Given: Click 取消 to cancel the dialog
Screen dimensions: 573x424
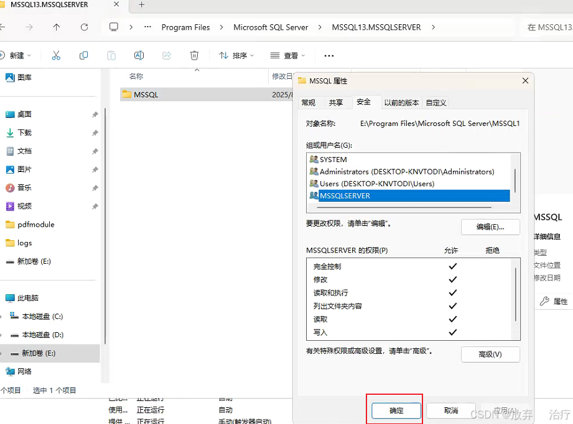Looking at the screenshot, I should pos(451,411).
